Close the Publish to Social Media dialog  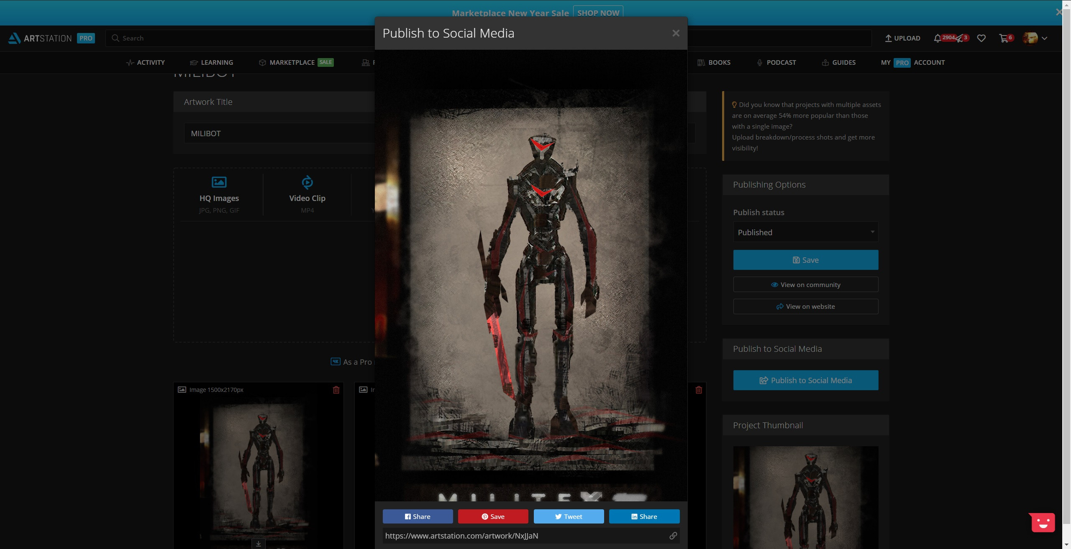coord(676,33)
